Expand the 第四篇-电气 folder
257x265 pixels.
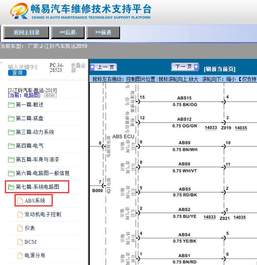point(29,146)
